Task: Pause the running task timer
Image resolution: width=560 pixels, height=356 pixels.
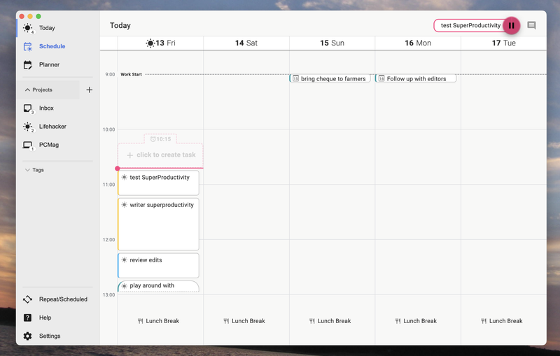Action: pyautogui.click(x=512, y=26)
